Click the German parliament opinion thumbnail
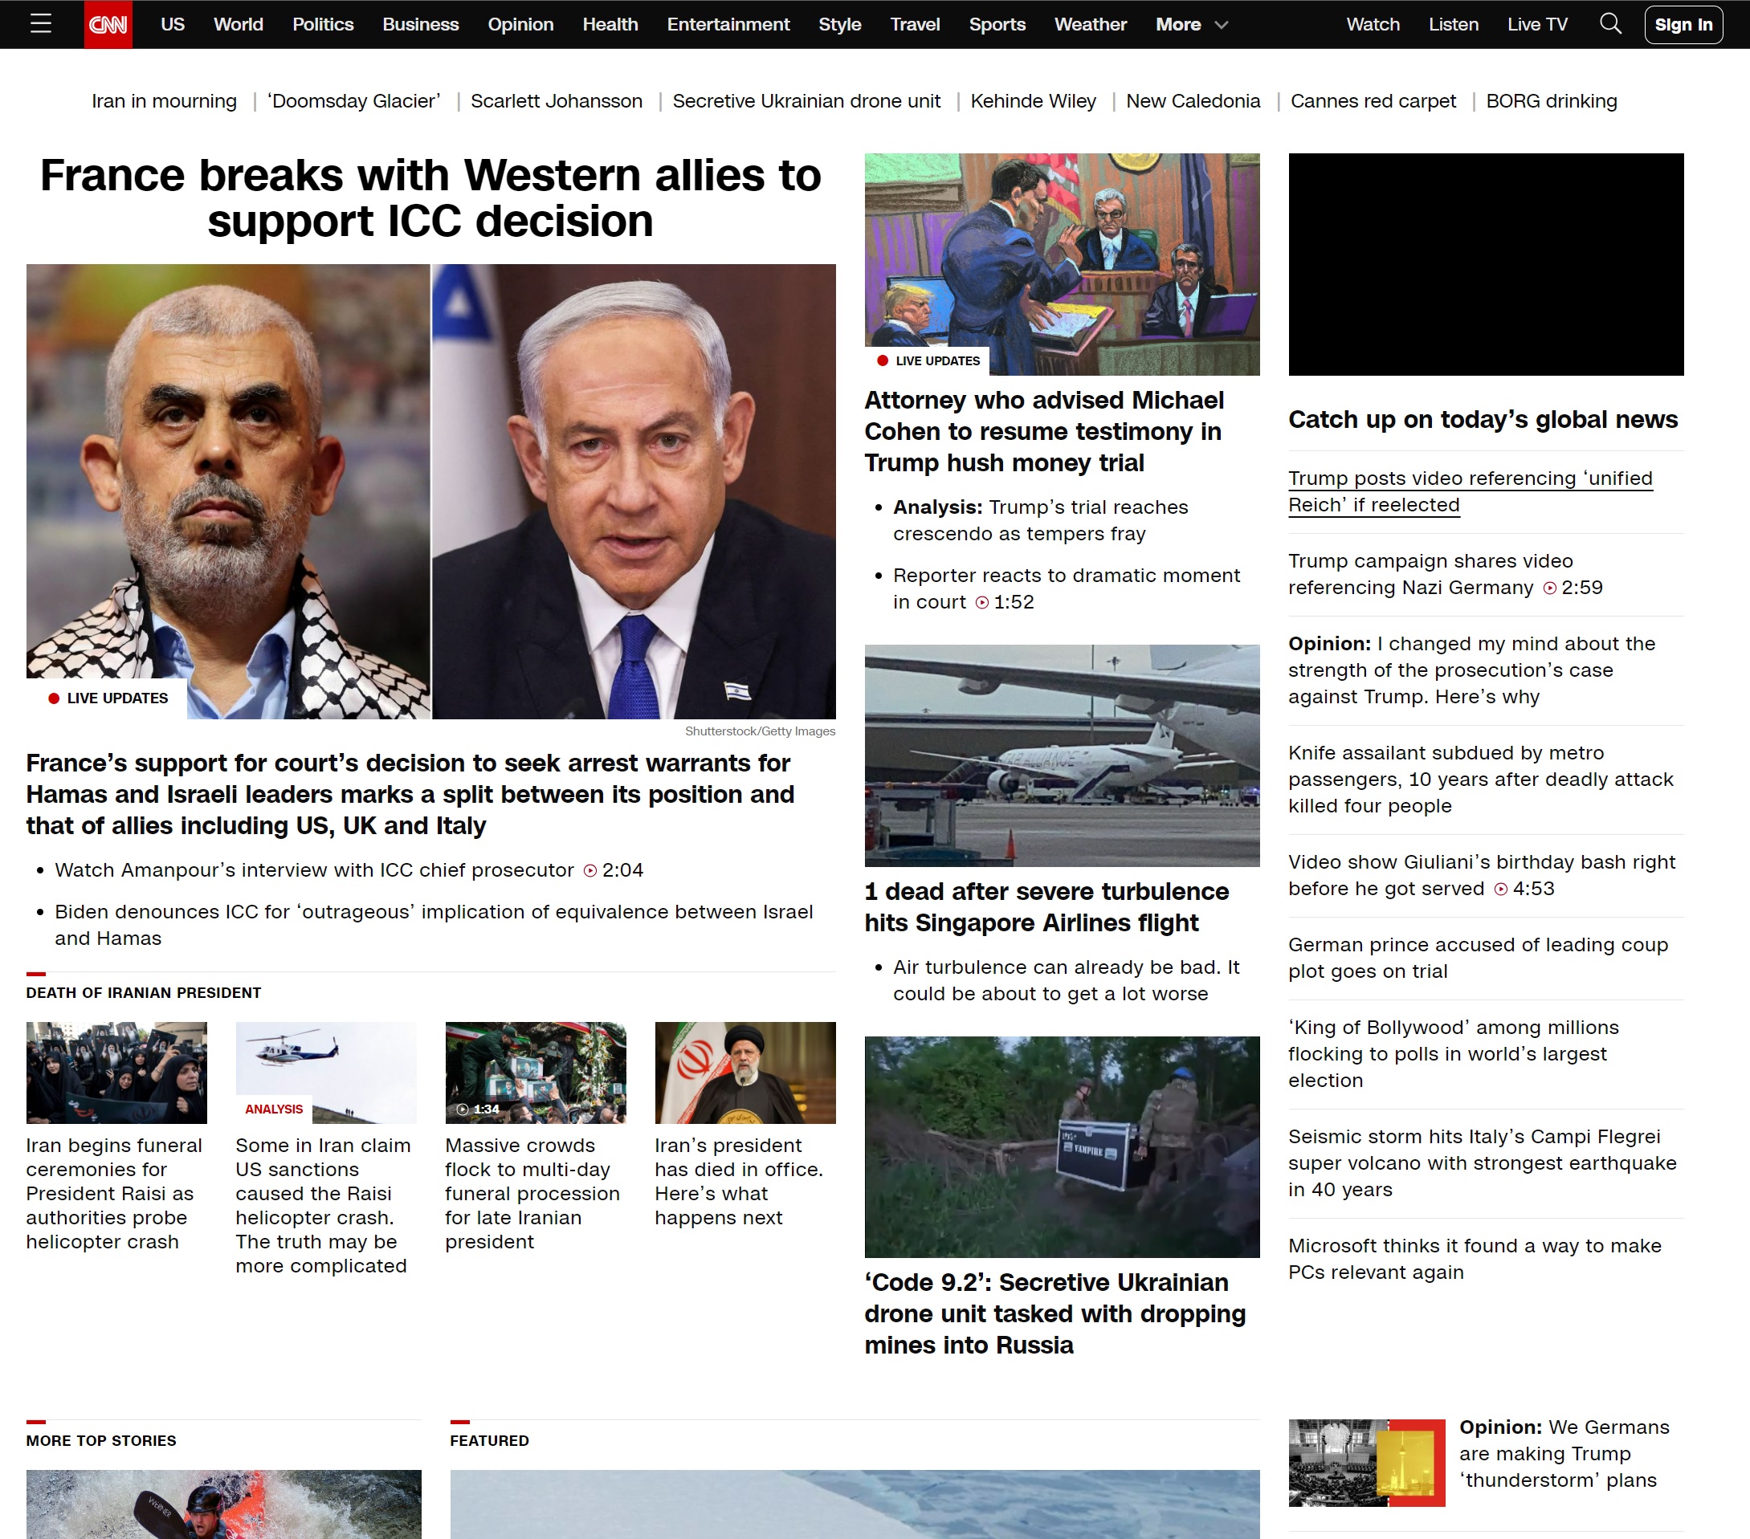The height and width of the screenshot is (1539, 1750). (1366, 1462)
